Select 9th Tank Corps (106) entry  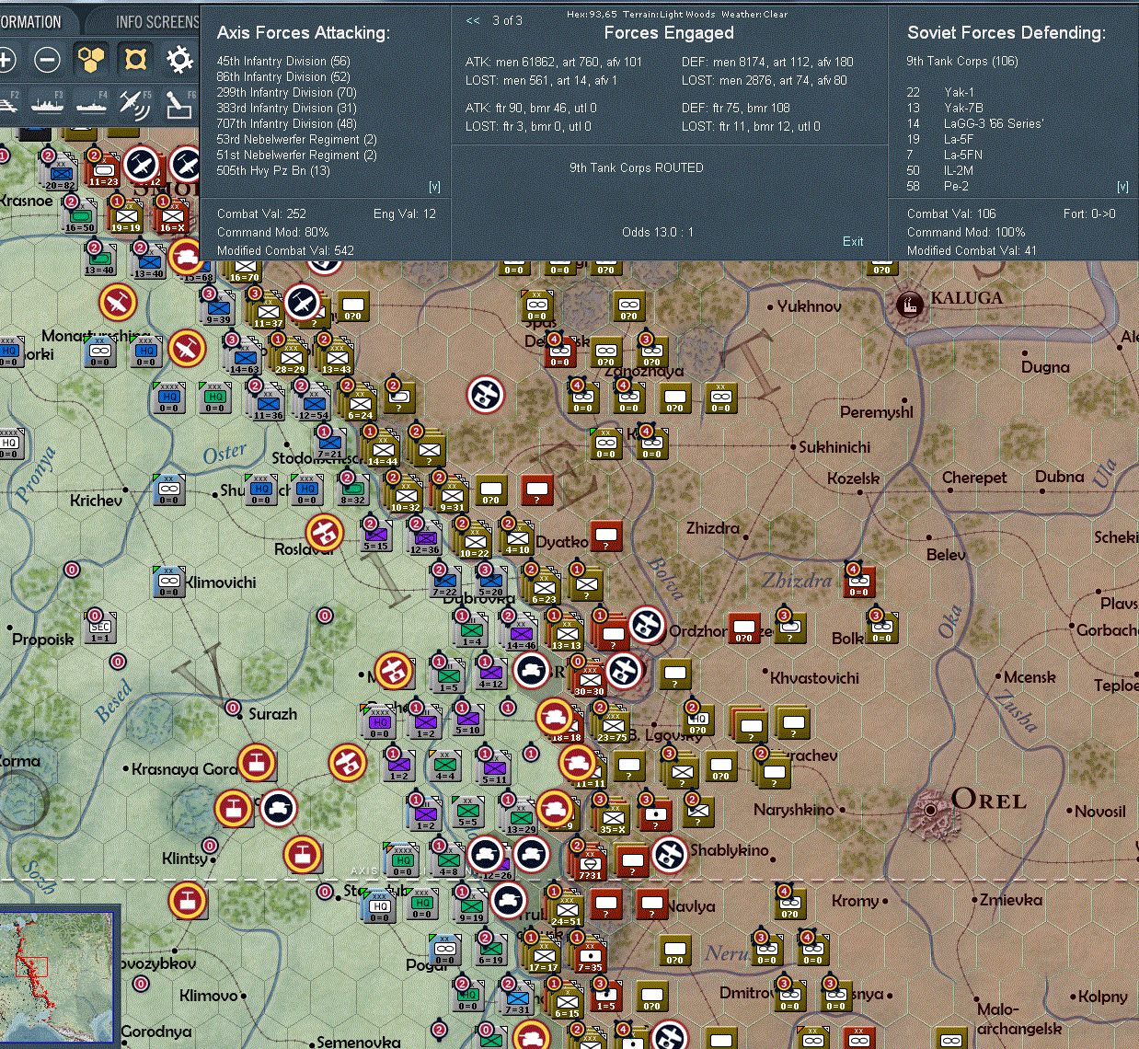962,61
